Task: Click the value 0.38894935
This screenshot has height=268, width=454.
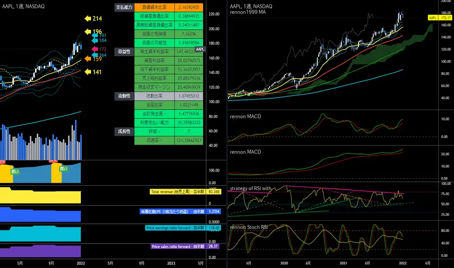Action: [x=189, y=16]
